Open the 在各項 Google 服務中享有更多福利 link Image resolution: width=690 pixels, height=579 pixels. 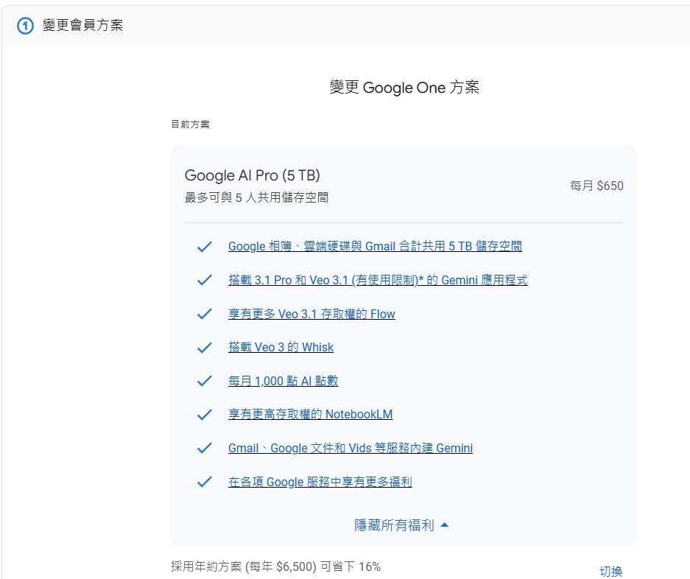pos(320,482)
